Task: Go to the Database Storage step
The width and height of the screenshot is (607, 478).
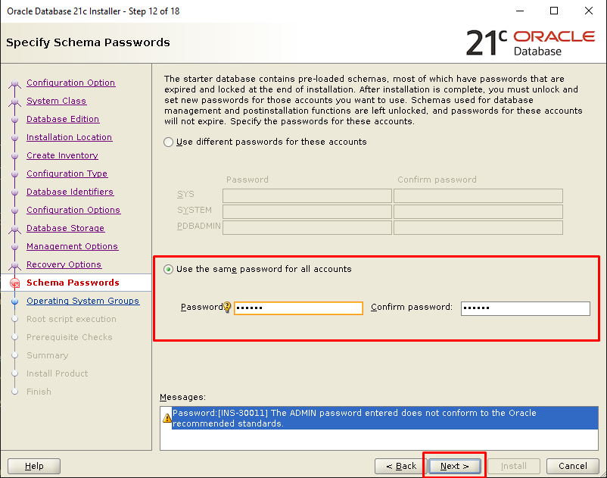Action: tap(65, 228)
